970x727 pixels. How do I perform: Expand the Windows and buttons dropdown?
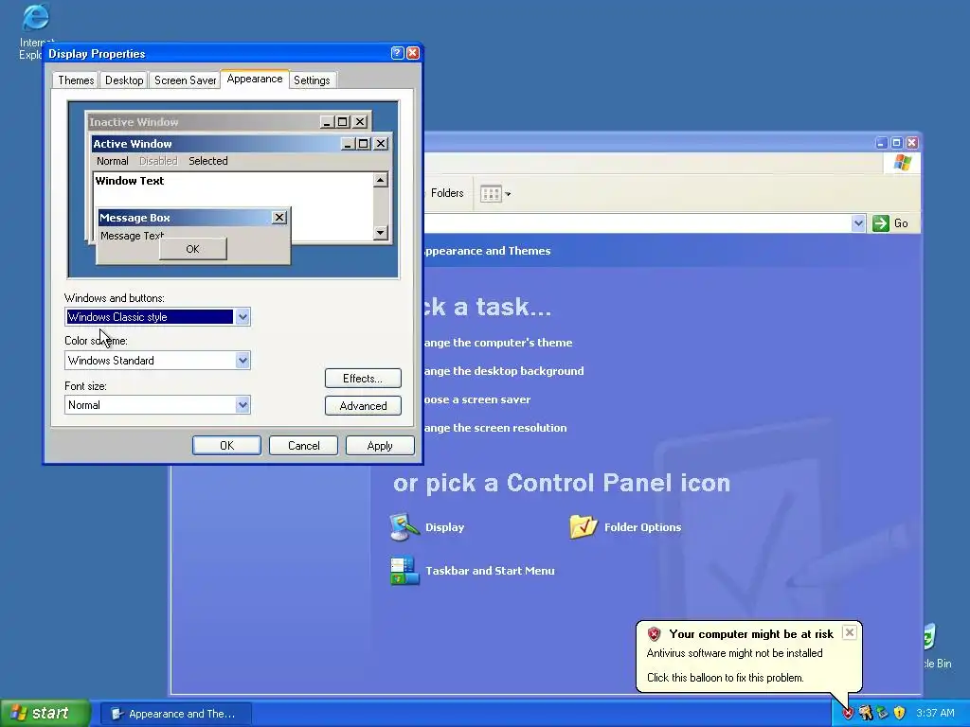242,317
